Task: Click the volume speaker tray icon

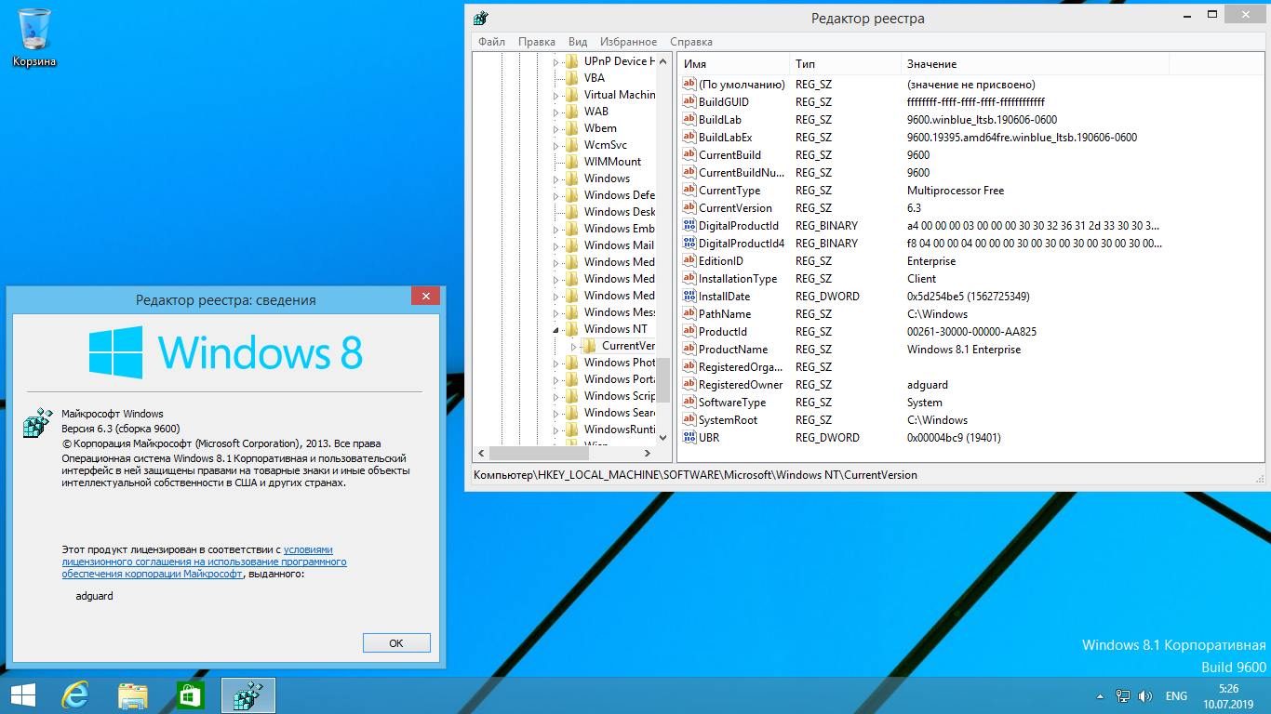Action: (x=1144, y=696)
